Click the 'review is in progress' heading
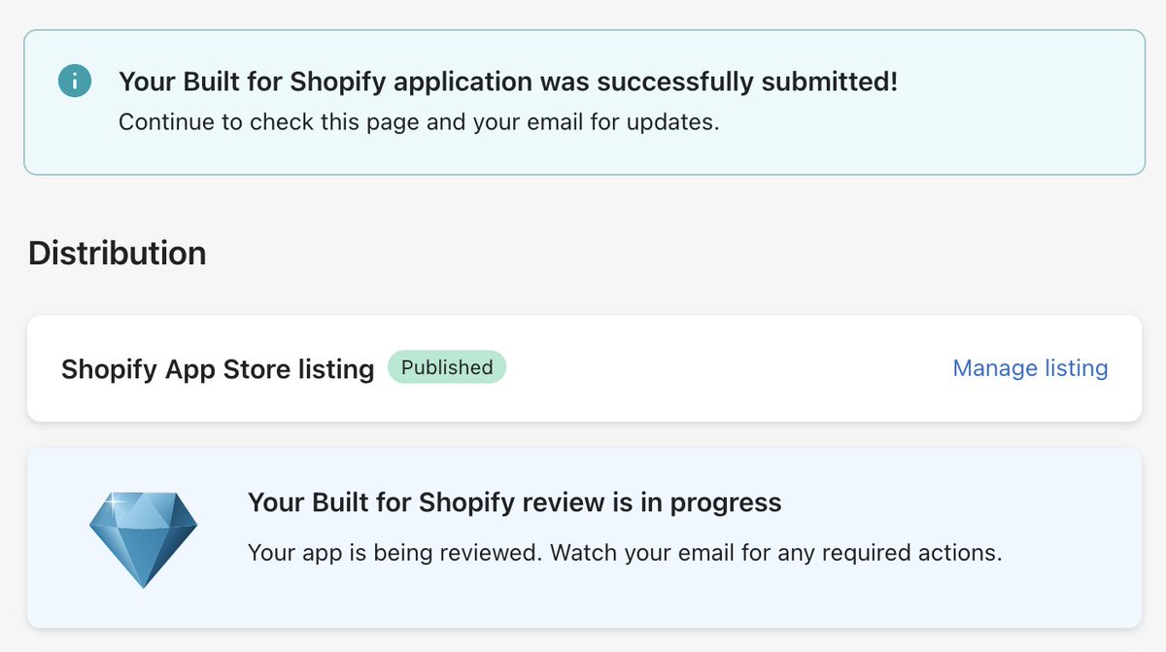The width and height of the screenshot is (1166, 652). click(515, 502)
